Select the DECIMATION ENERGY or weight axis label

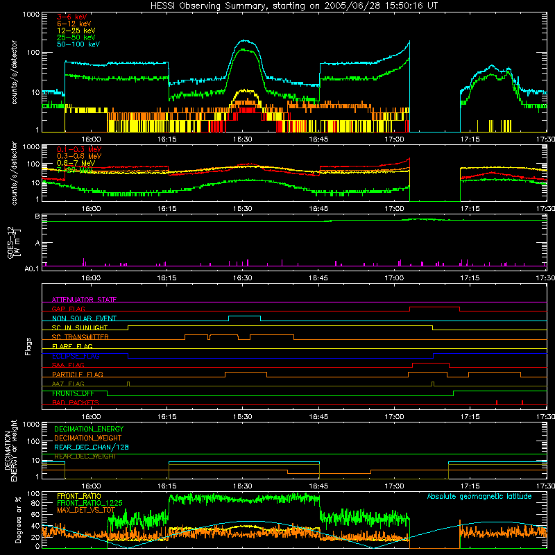(10, 451)
